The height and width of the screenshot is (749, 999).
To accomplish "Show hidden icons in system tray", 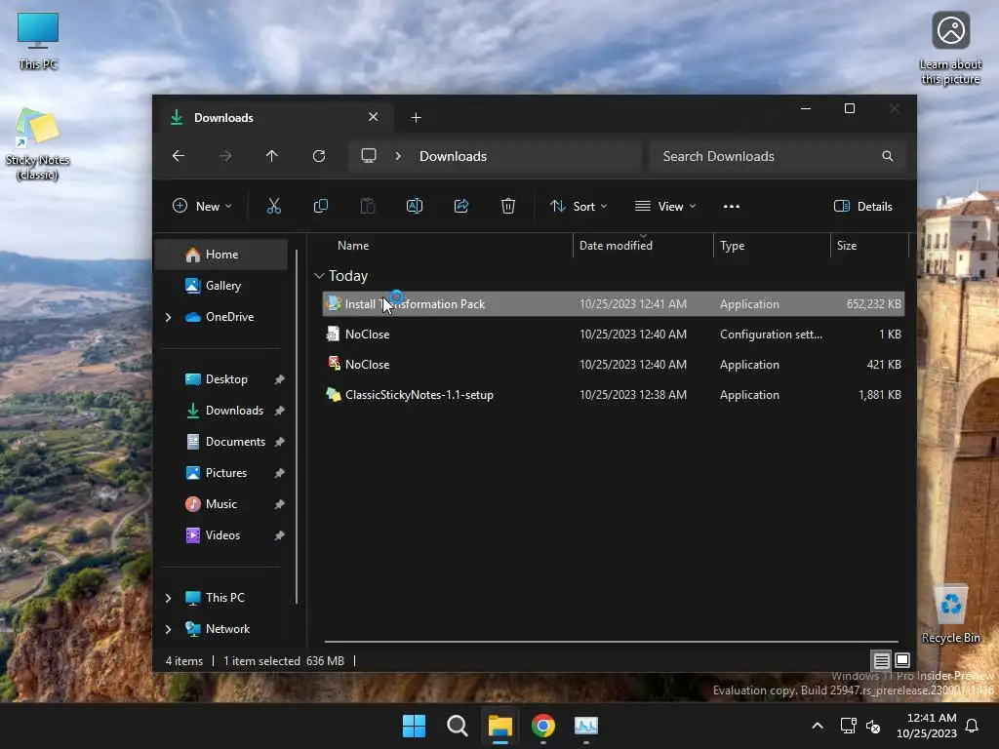I will 818,726.
